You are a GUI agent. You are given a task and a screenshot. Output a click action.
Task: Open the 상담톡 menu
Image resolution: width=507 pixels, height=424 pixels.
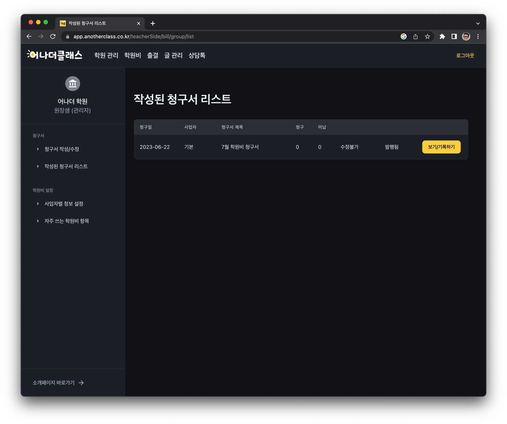point(197,55)
